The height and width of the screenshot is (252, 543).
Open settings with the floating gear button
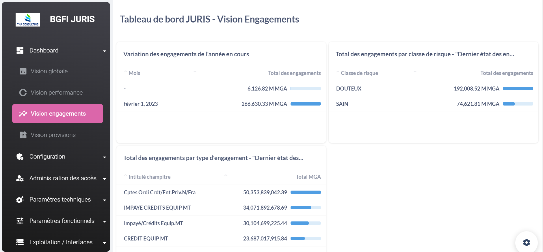pyautogui.click(x=526, y=242)
